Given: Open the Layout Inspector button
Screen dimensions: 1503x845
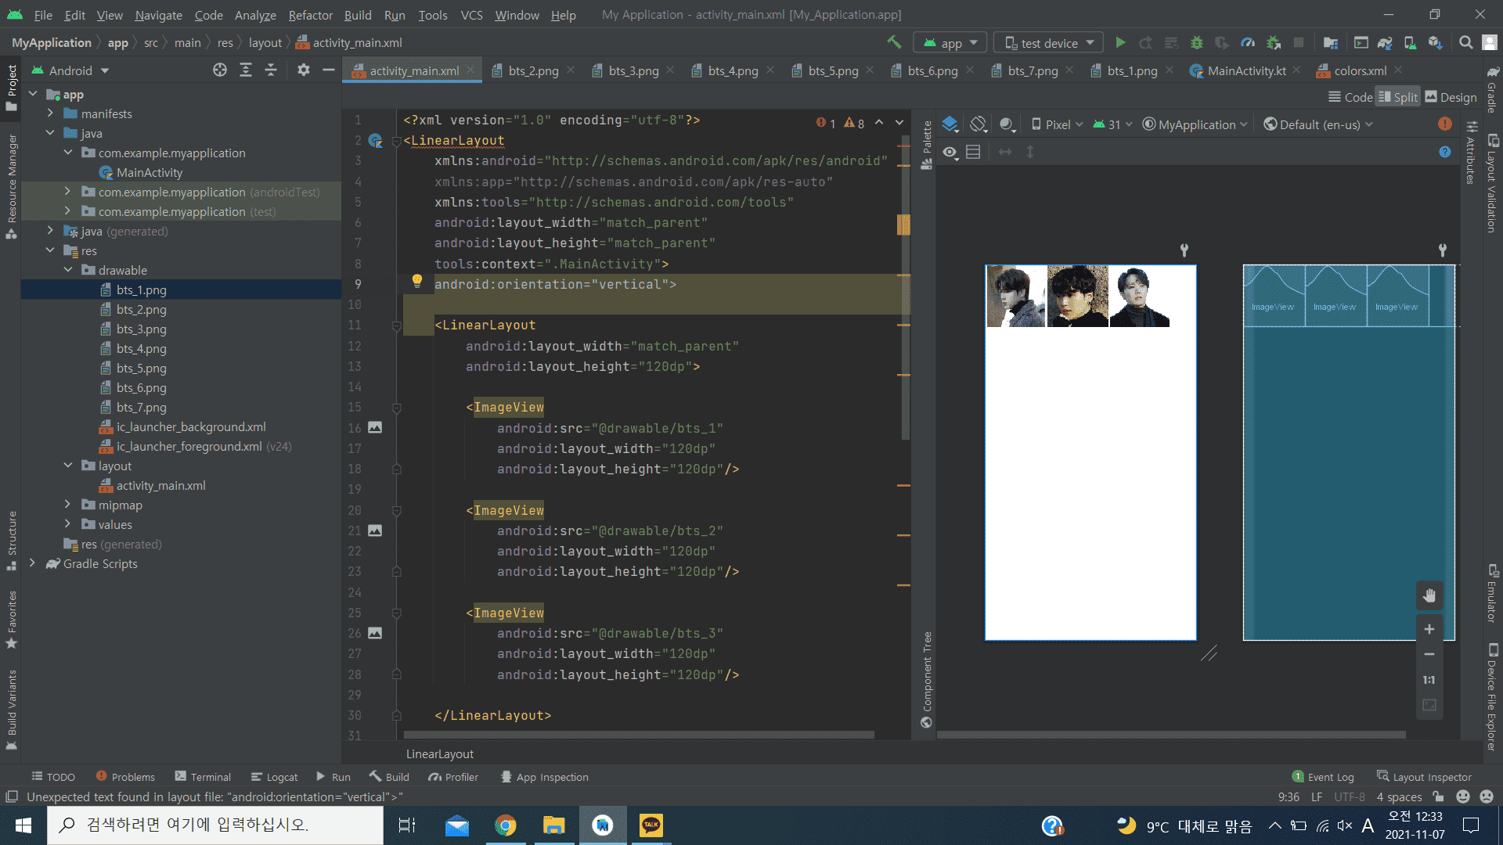Looking at the screenshot, I should (x=1424, y=777).
